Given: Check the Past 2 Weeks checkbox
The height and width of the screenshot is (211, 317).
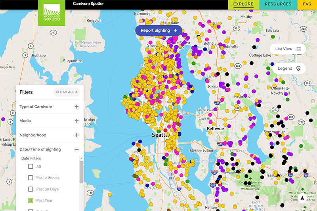Looking at the screenshot, I should [x=31, y=178].
